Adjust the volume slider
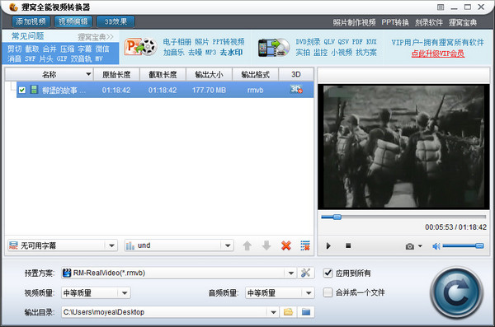 pyautogui.click(x=463, y=245)
